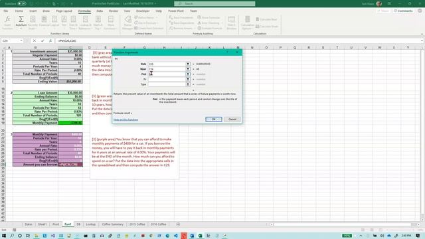Click Create from Selection in Defined Names

click(x=149, y=28)
